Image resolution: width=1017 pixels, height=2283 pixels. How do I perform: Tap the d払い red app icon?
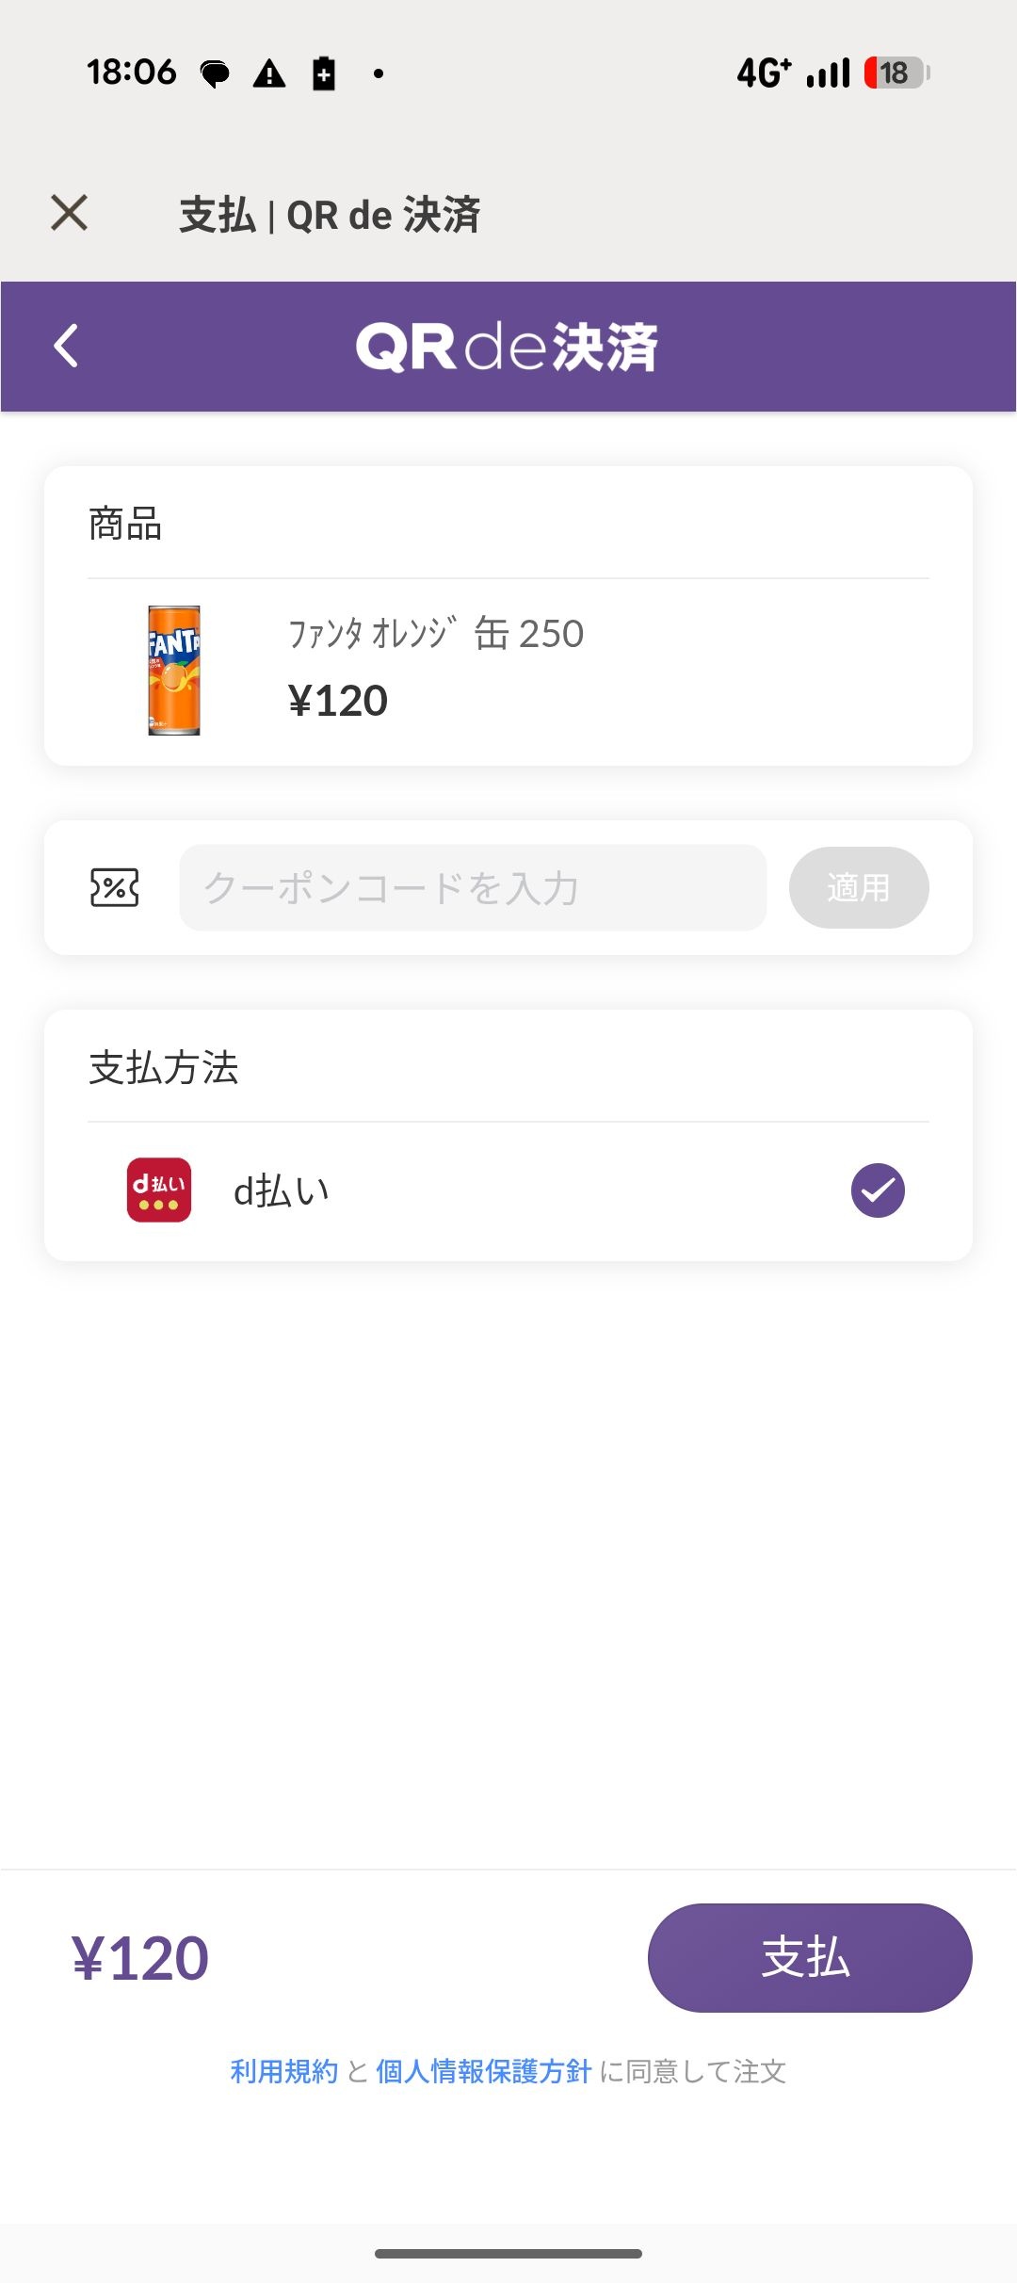coord(159,1190)
